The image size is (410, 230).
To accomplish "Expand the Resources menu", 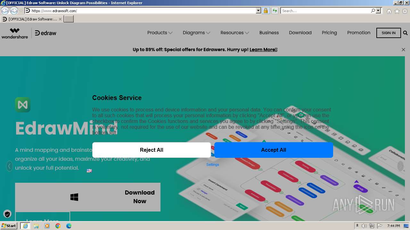I will click(235, 33).
